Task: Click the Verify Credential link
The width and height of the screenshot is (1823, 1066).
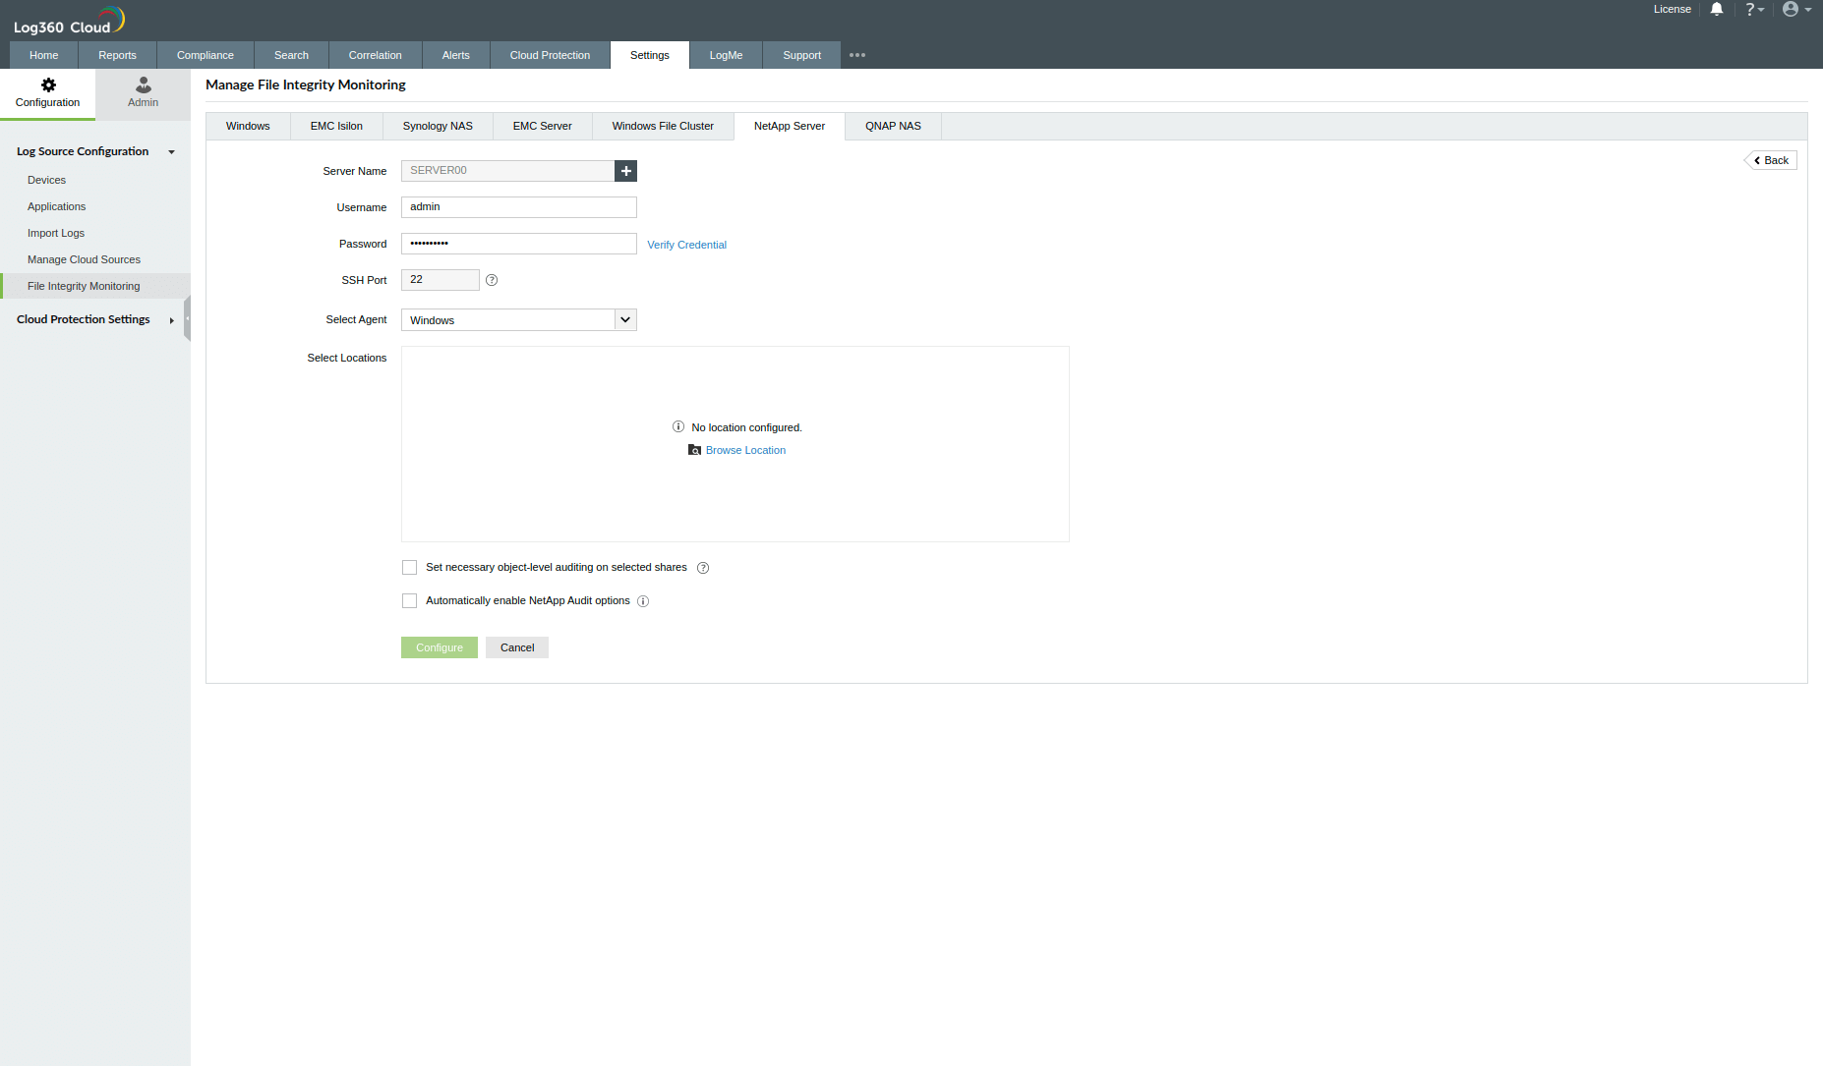Action: point(686,244)
